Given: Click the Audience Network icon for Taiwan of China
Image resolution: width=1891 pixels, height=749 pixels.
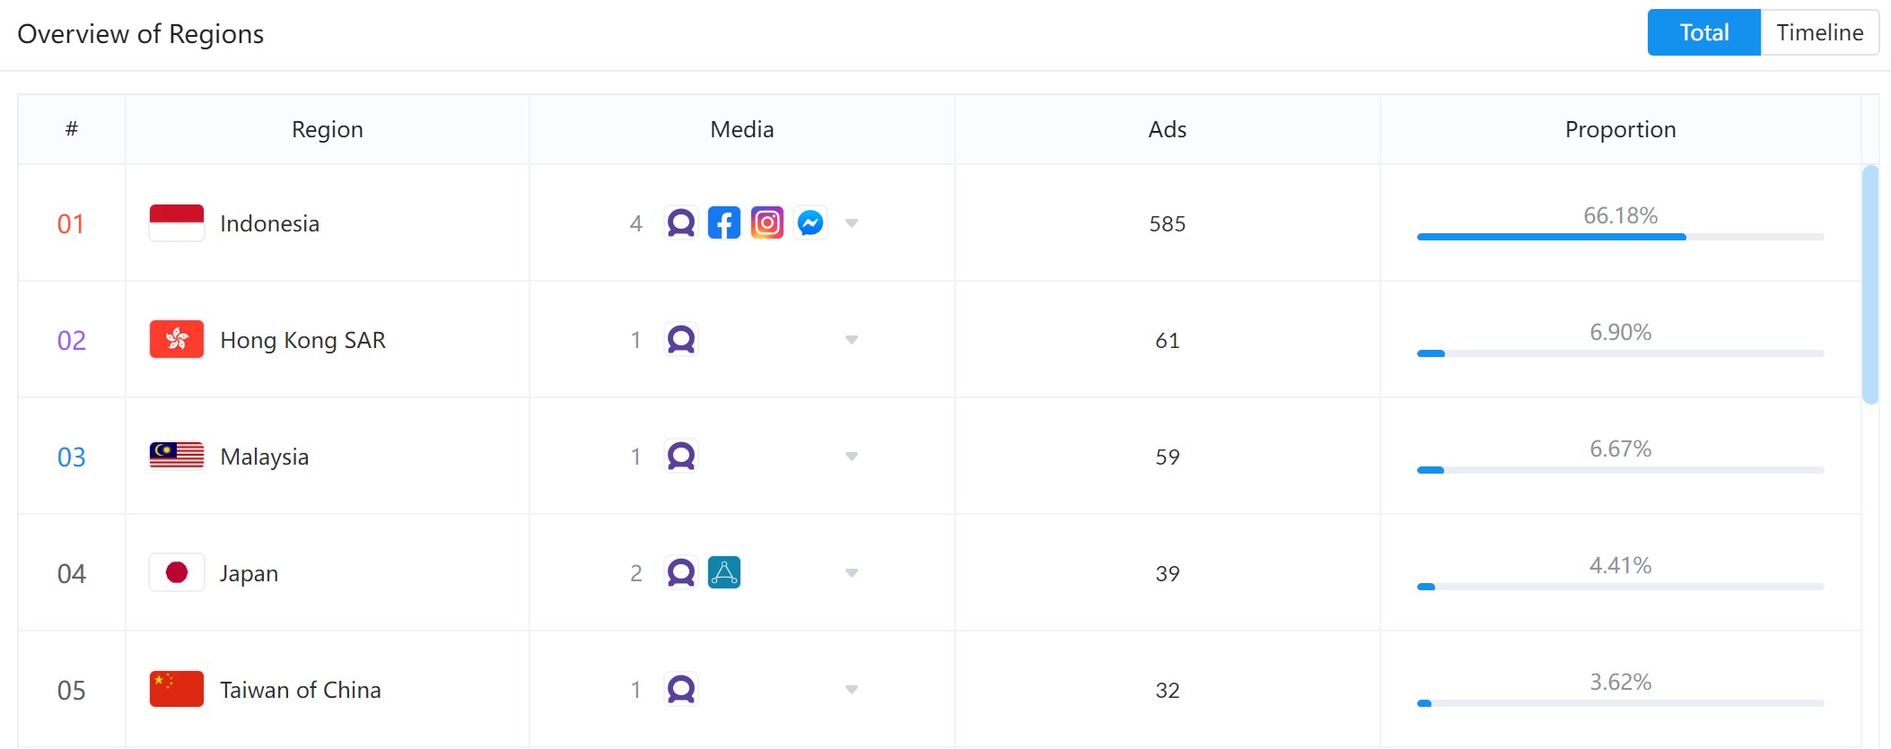Looking at the screenshot, I should pyautogui.click(x=681, y=689).
